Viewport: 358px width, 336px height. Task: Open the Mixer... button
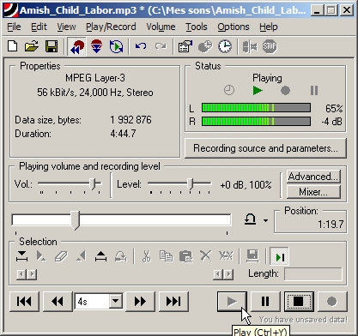tap(313, 192)
